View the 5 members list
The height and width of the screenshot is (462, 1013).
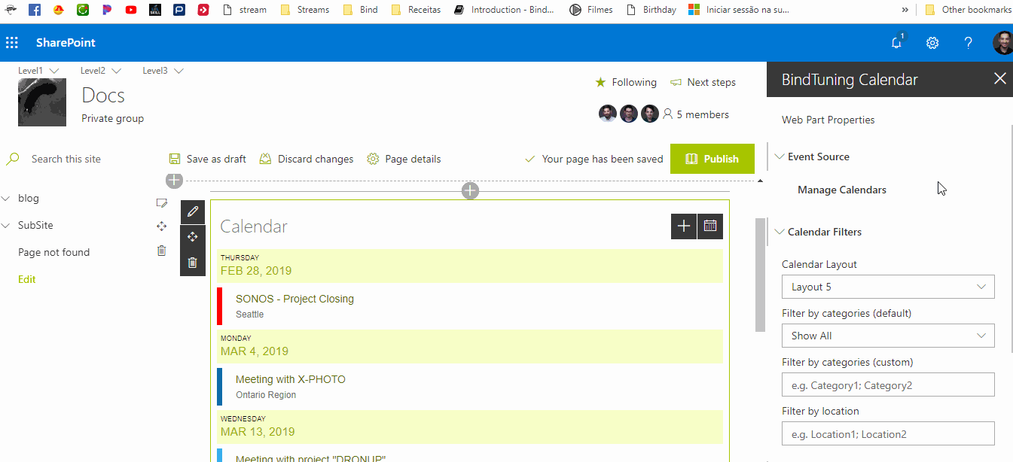[696, 114]
